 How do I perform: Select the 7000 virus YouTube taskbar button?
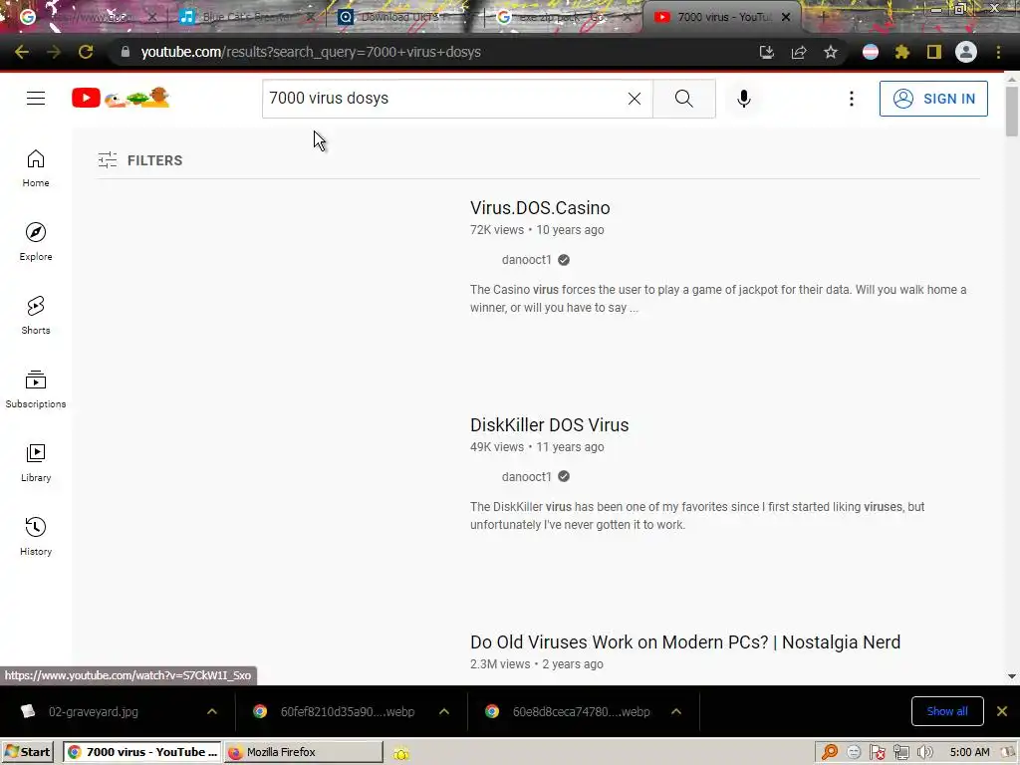pos(142,752)
